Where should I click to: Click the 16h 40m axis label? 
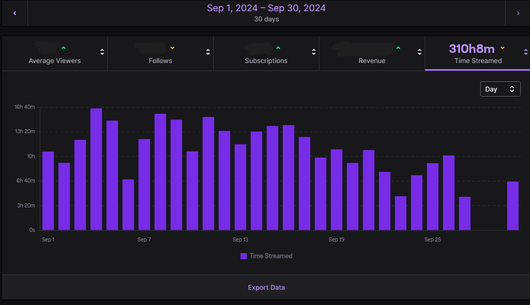click(25, 107)
